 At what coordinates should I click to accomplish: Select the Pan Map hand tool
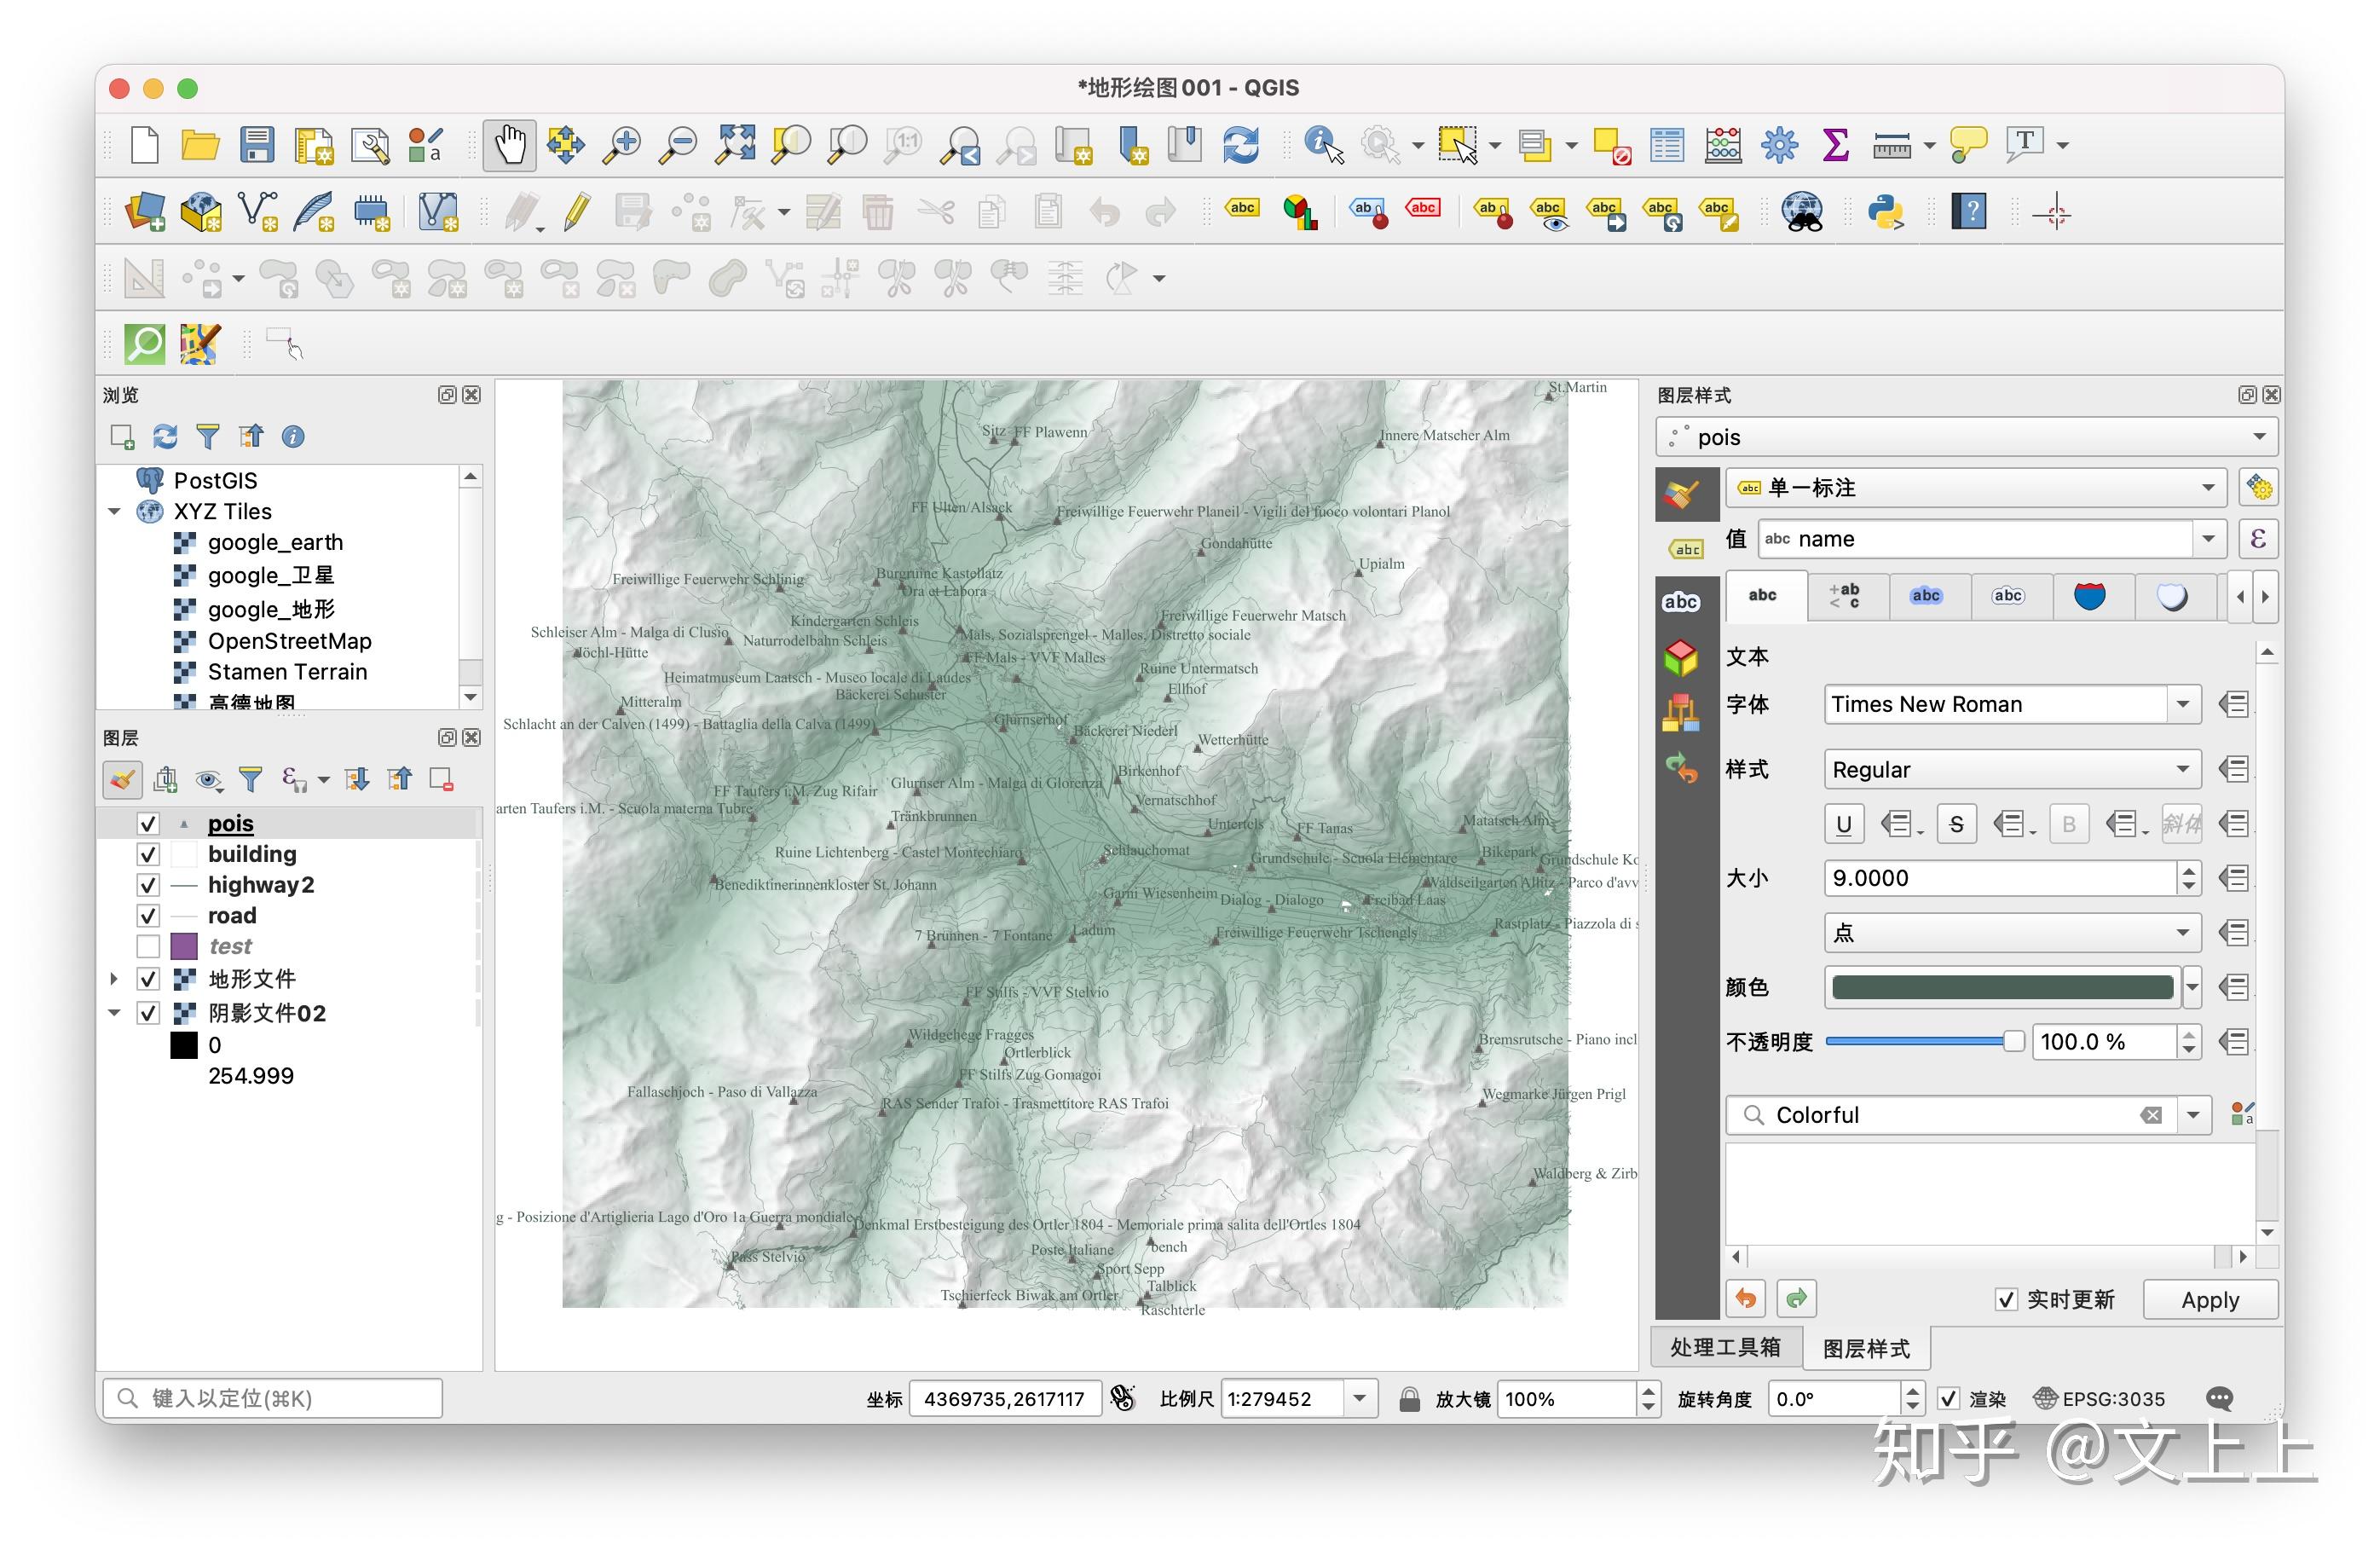(510, 146)
